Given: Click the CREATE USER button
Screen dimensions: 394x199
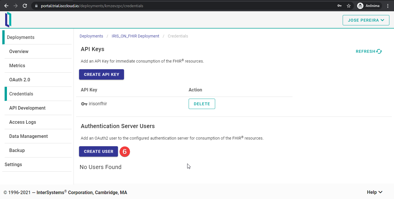Looking at the screenshot, I should [99, 151].
